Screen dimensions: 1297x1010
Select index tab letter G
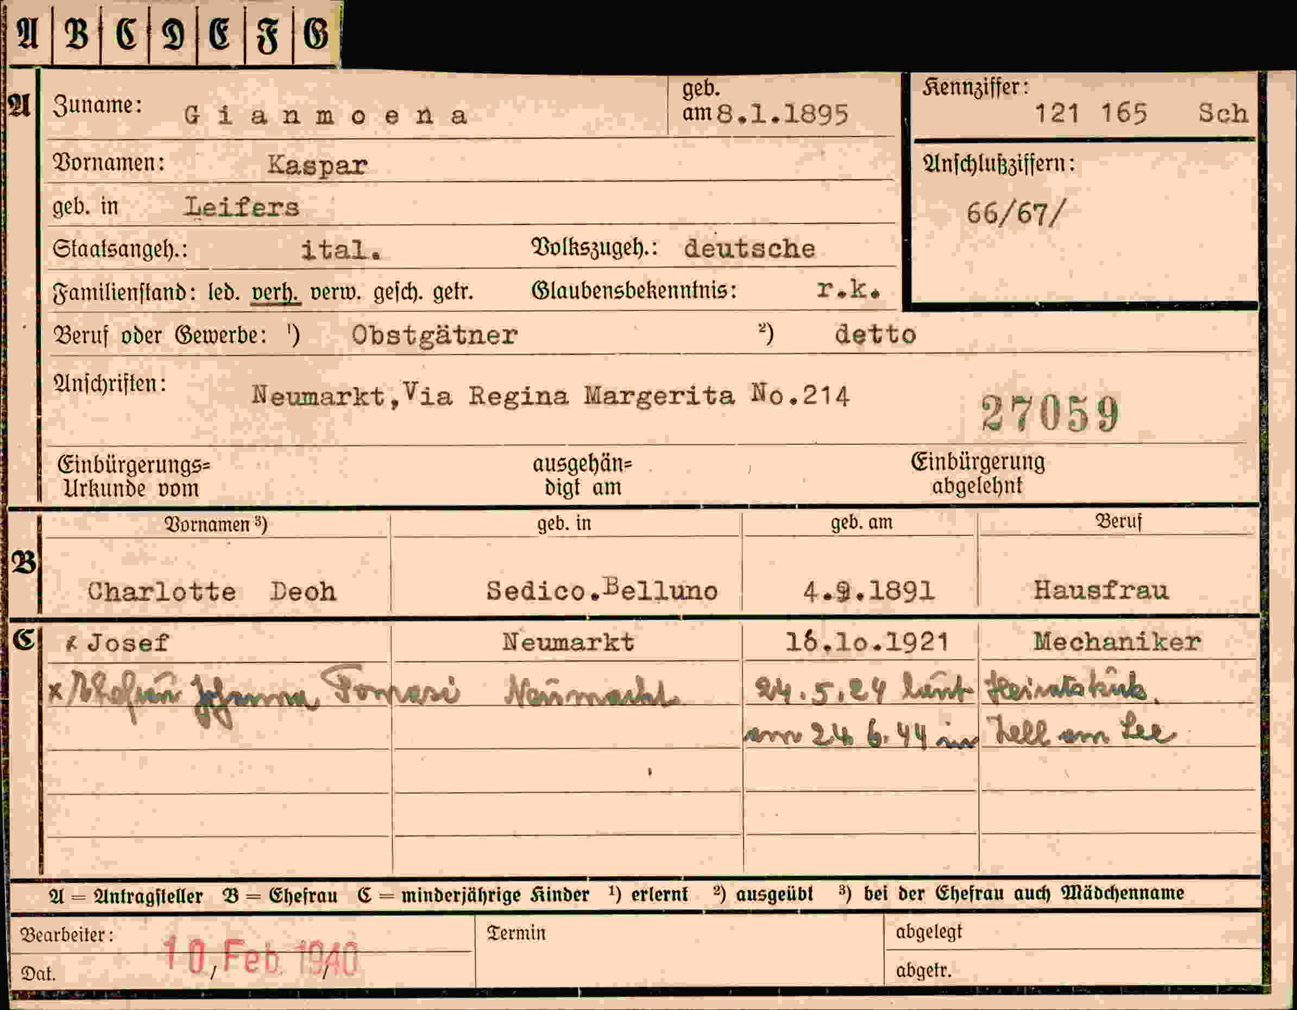click(x=316, y=34)
